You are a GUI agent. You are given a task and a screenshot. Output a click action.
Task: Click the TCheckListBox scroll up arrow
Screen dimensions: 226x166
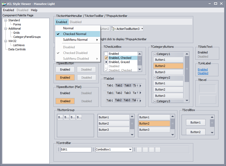tap(139, 54)
